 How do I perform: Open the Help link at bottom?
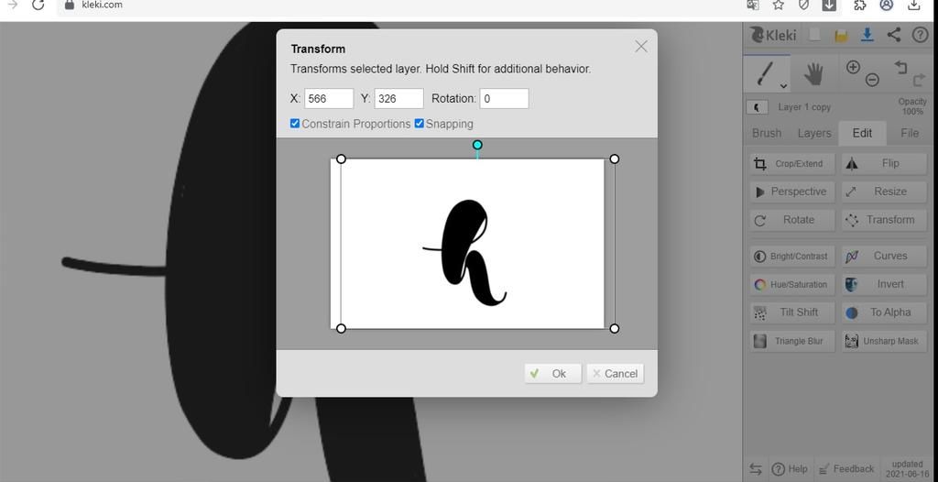coord(789,469)
